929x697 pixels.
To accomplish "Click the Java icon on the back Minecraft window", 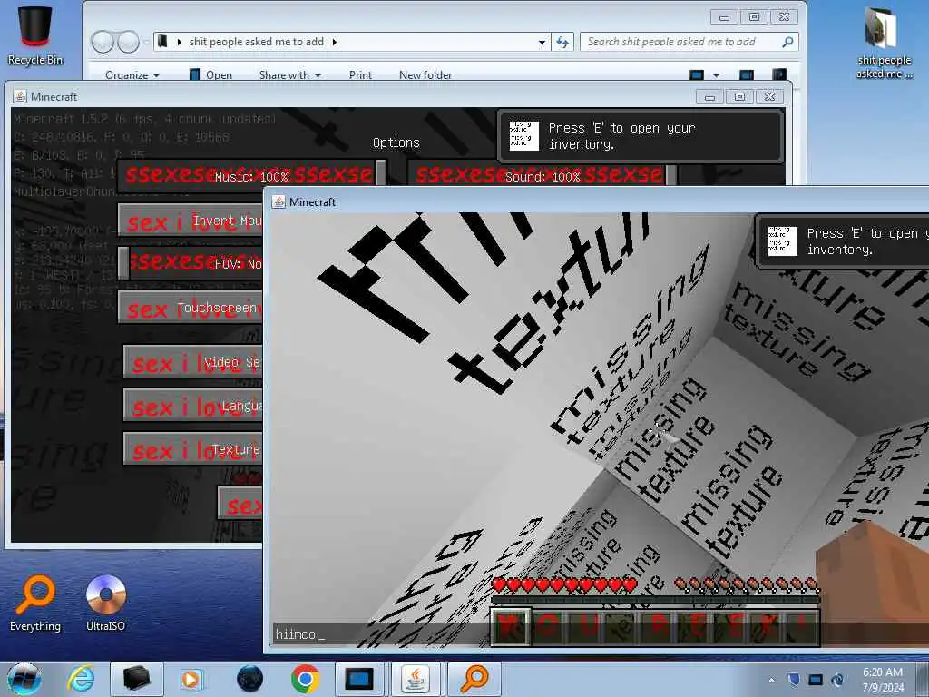I will [20, 96].
